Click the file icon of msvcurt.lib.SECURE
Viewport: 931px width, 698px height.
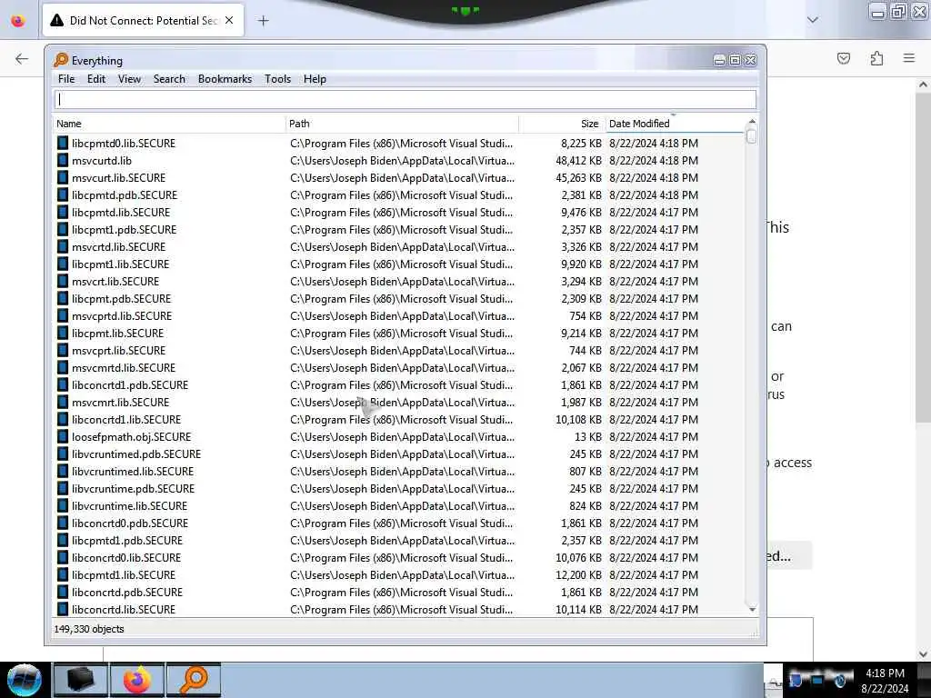63,177
